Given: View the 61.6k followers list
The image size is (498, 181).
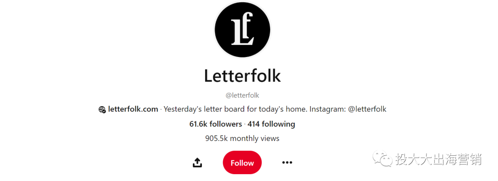Looking at the screenshot, I should click(x=216, y=124).
